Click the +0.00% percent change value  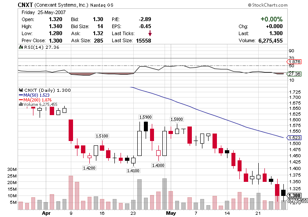pyautogui.click(x=271, y=19)
